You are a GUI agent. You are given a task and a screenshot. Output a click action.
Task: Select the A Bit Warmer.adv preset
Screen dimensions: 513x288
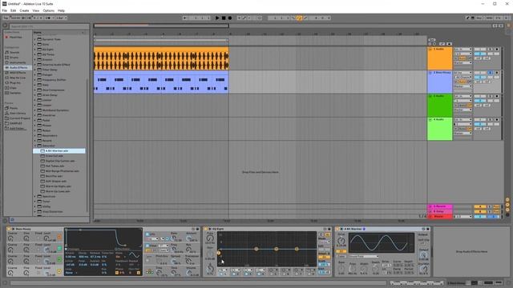(59, 151)
